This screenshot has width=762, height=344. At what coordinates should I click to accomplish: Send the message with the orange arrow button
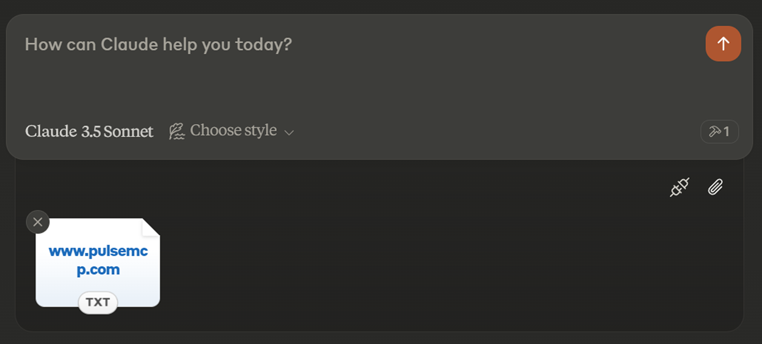(x=723, y=44)
